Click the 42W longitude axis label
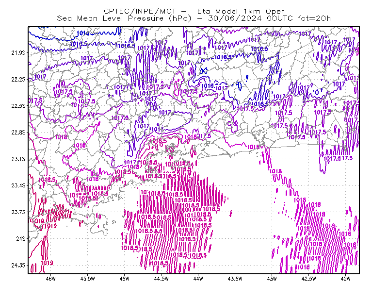This screenshot has height=300, width=388. [x=346, y=279]
